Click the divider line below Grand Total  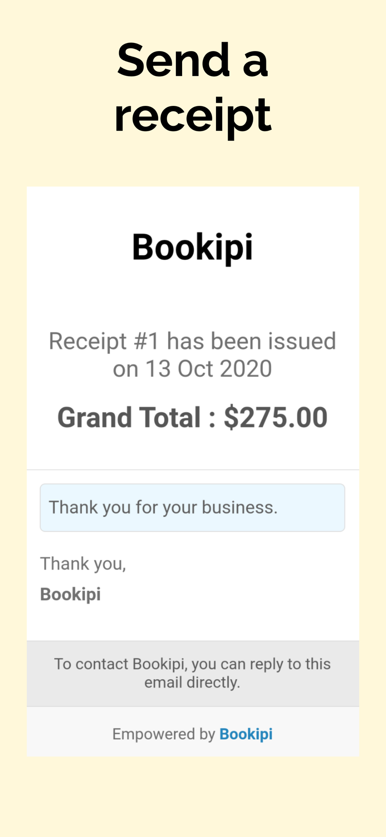coord(192,470)
